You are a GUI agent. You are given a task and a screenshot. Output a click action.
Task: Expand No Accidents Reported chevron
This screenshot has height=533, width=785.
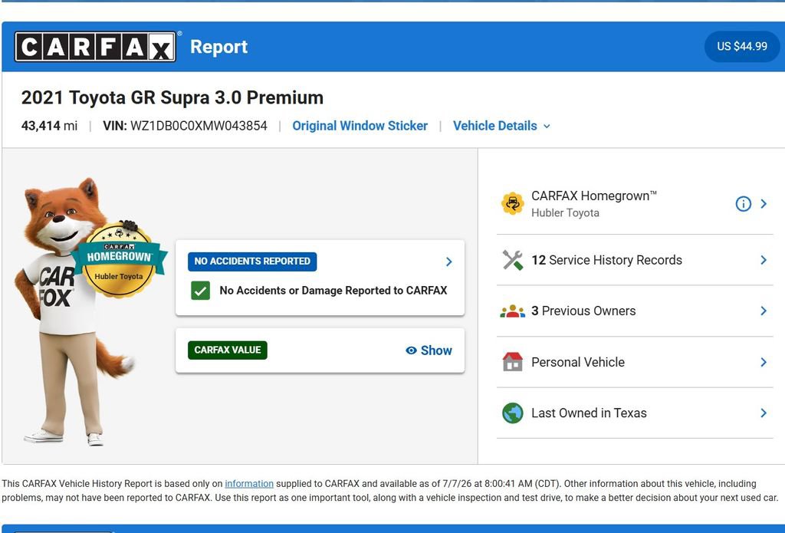coord(448,262)
